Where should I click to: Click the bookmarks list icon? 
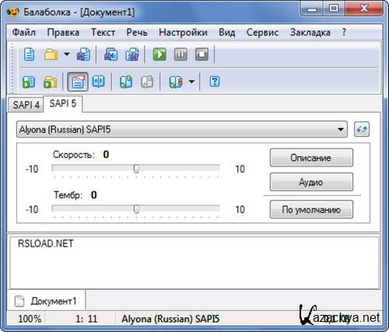[176, 82]
